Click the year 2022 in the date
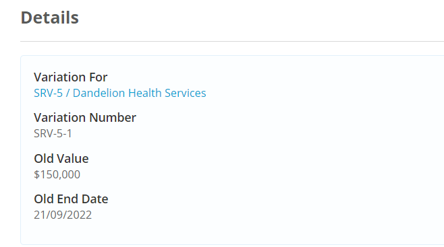This screenshot has width=444, height=247. coord(79,215)
